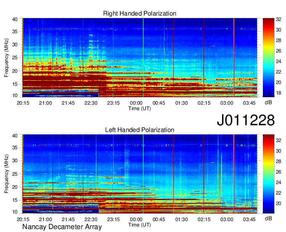Click 28 value on Right Handed colorbar

point(278,40)
